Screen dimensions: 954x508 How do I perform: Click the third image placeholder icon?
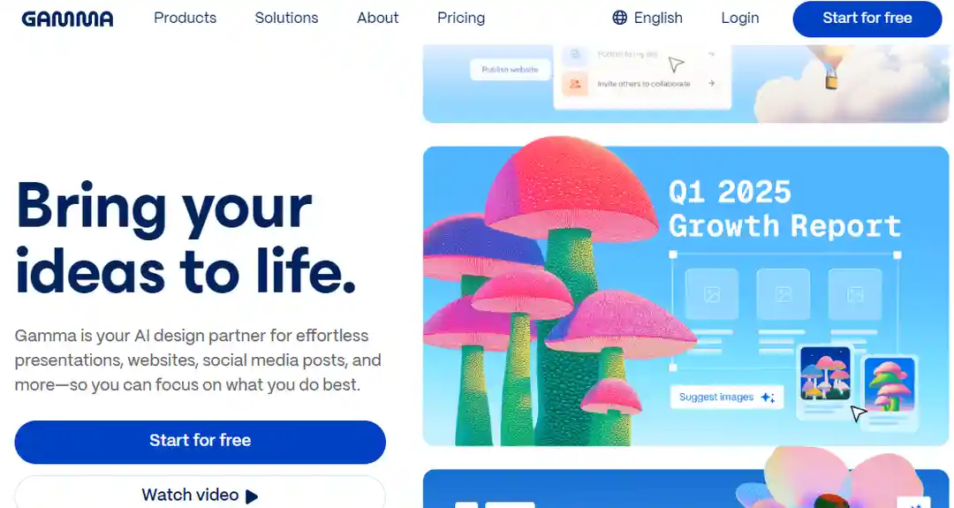(x=855, y=295)
